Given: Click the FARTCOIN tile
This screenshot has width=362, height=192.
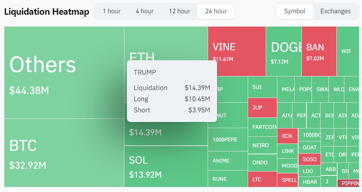Looking at the screenshot, I should click(262, 127).
